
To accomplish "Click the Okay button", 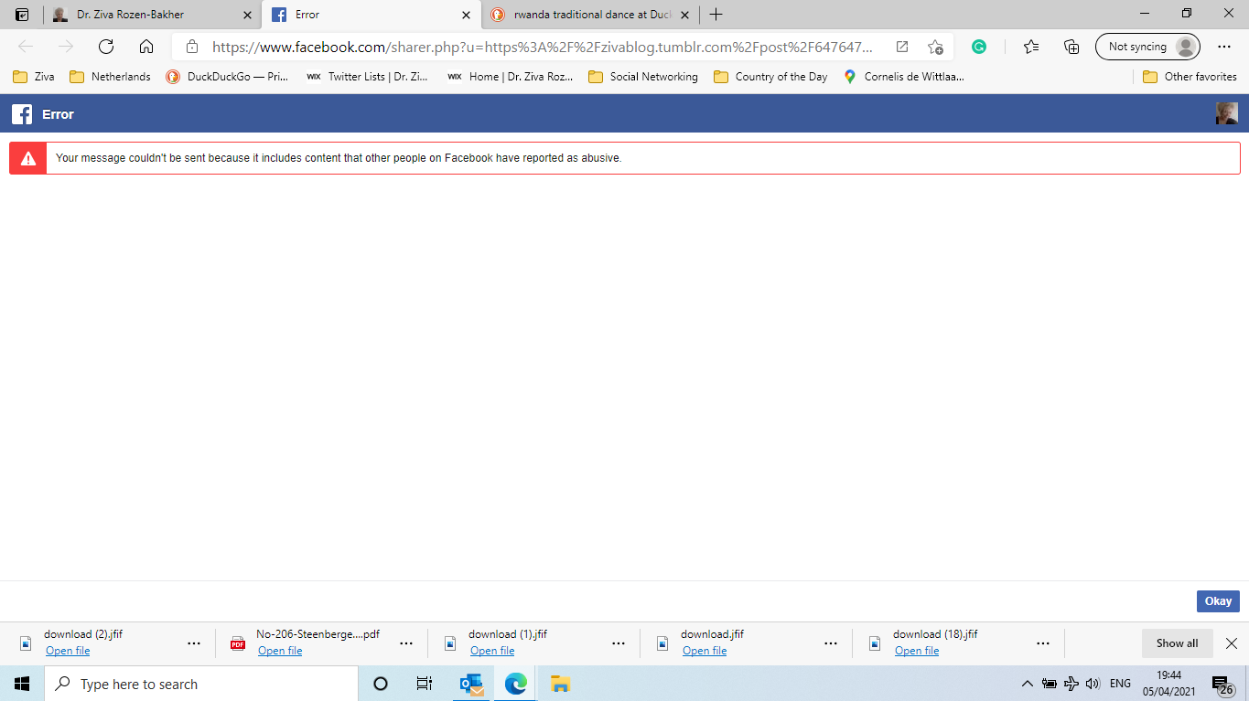I will 1217,600.
